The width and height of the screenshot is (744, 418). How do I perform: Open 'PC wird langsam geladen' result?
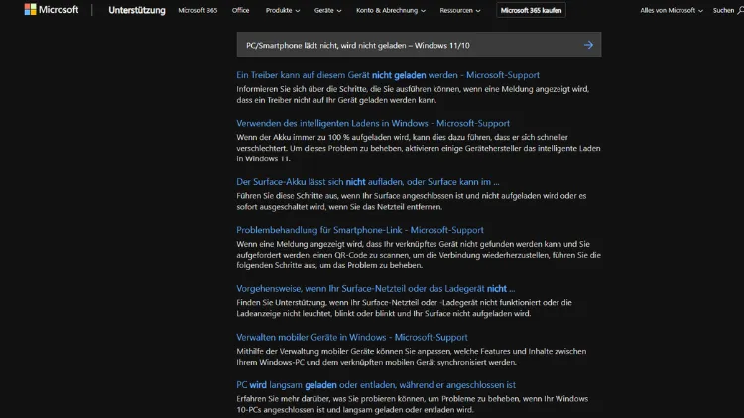pyautogui.click(x=376, y=385)
